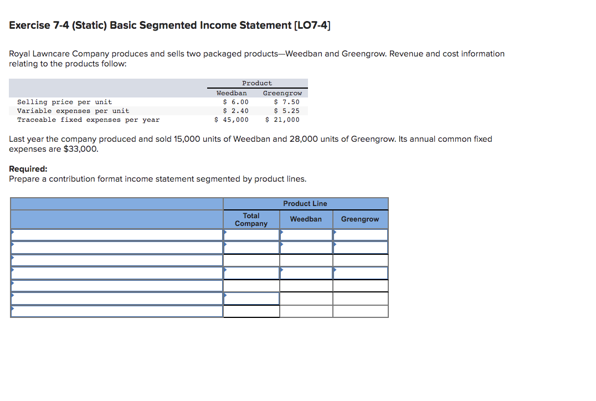
Task: Click the Total Company input cell in the second row
Action: (251, 247)
